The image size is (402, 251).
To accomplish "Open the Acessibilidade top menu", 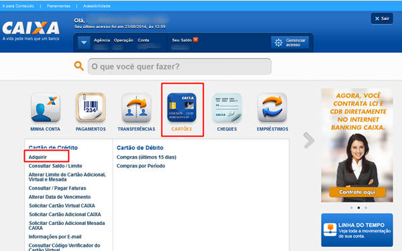I will pyautogui.click(x=96, y=6).
